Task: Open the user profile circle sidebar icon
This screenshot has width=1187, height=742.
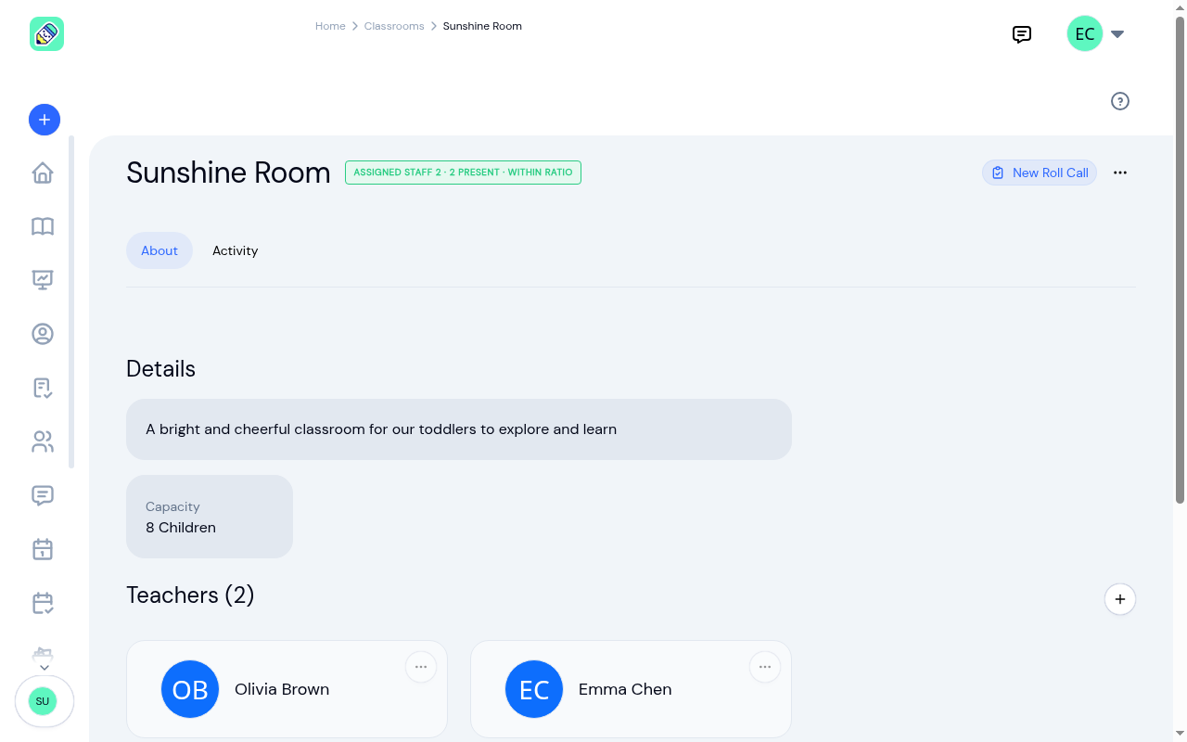Action: (43, 334)
